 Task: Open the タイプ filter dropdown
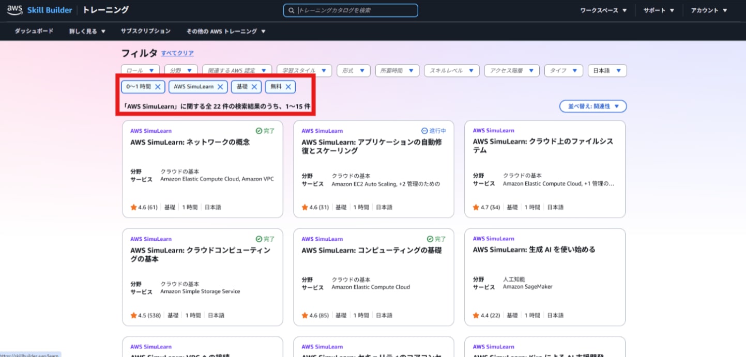pos(564,70)
